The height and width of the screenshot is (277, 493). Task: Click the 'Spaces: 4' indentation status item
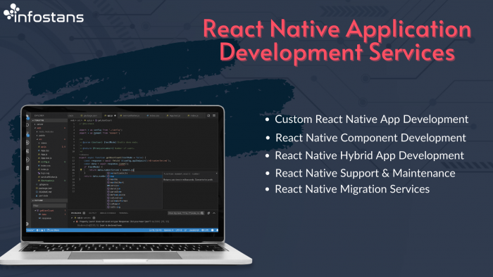click(168, 230)
